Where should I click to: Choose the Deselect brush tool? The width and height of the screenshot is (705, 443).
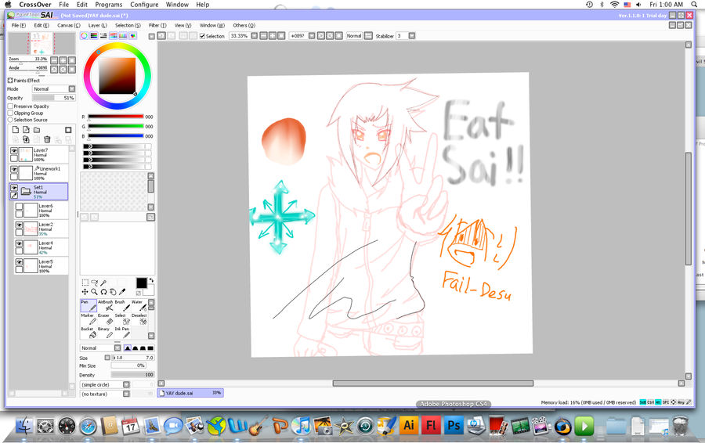139,319
